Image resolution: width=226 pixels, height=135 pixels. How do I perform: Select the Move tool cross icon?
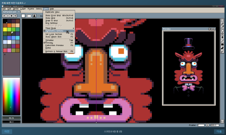pos(222,34)
